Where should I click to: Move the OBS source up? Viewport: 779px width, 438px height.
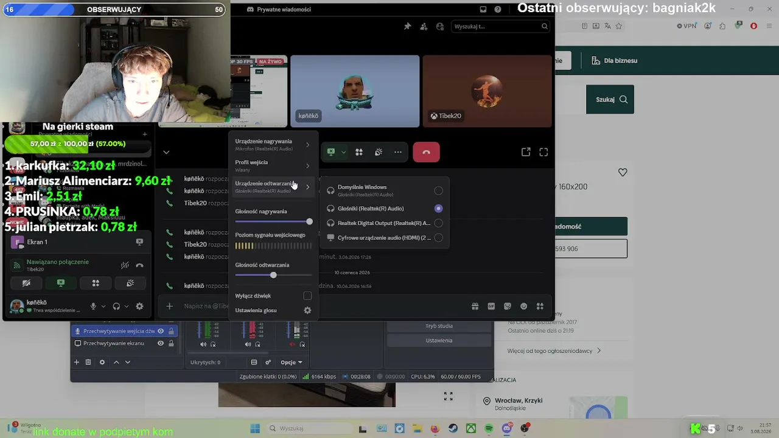(116, 362)
